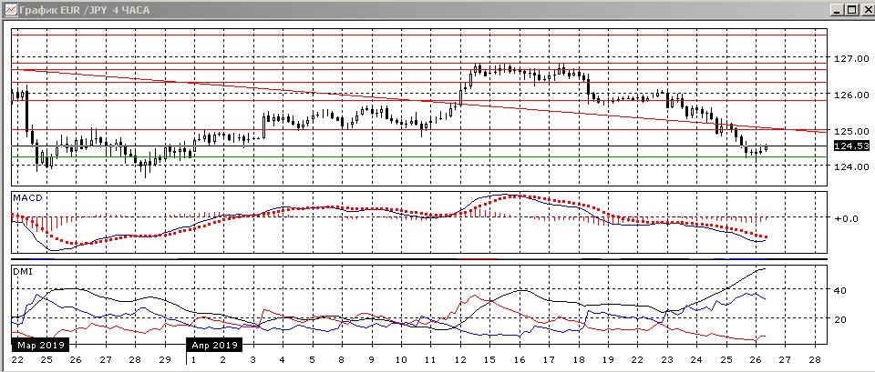Image resolution: width=875 pixels, height=372 pixels.
Task: Click date 4 on the time axis
Action: (282, 360)
